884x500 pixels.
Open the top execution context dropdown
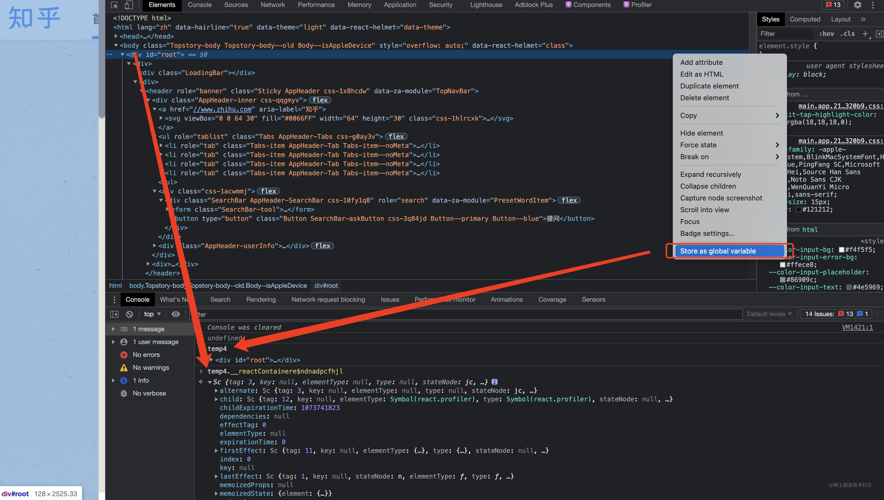point(152,314)
